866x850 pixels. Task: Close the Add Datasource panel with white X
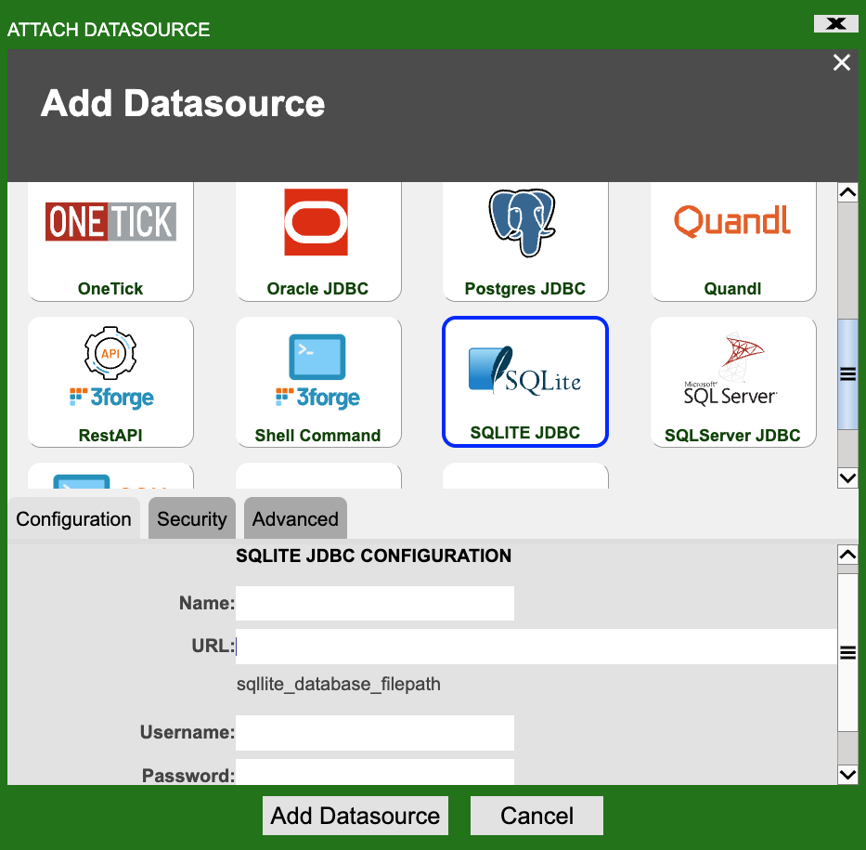[x=841, y=62]
